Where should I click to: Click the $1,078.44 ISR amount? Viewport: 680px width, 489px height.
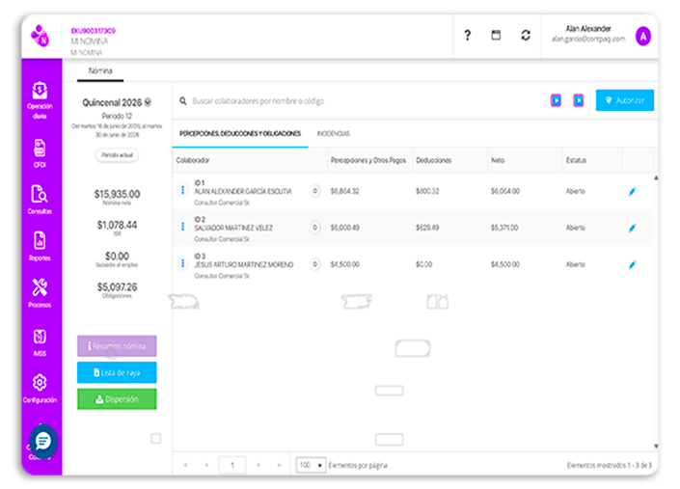tap(117, 225)
